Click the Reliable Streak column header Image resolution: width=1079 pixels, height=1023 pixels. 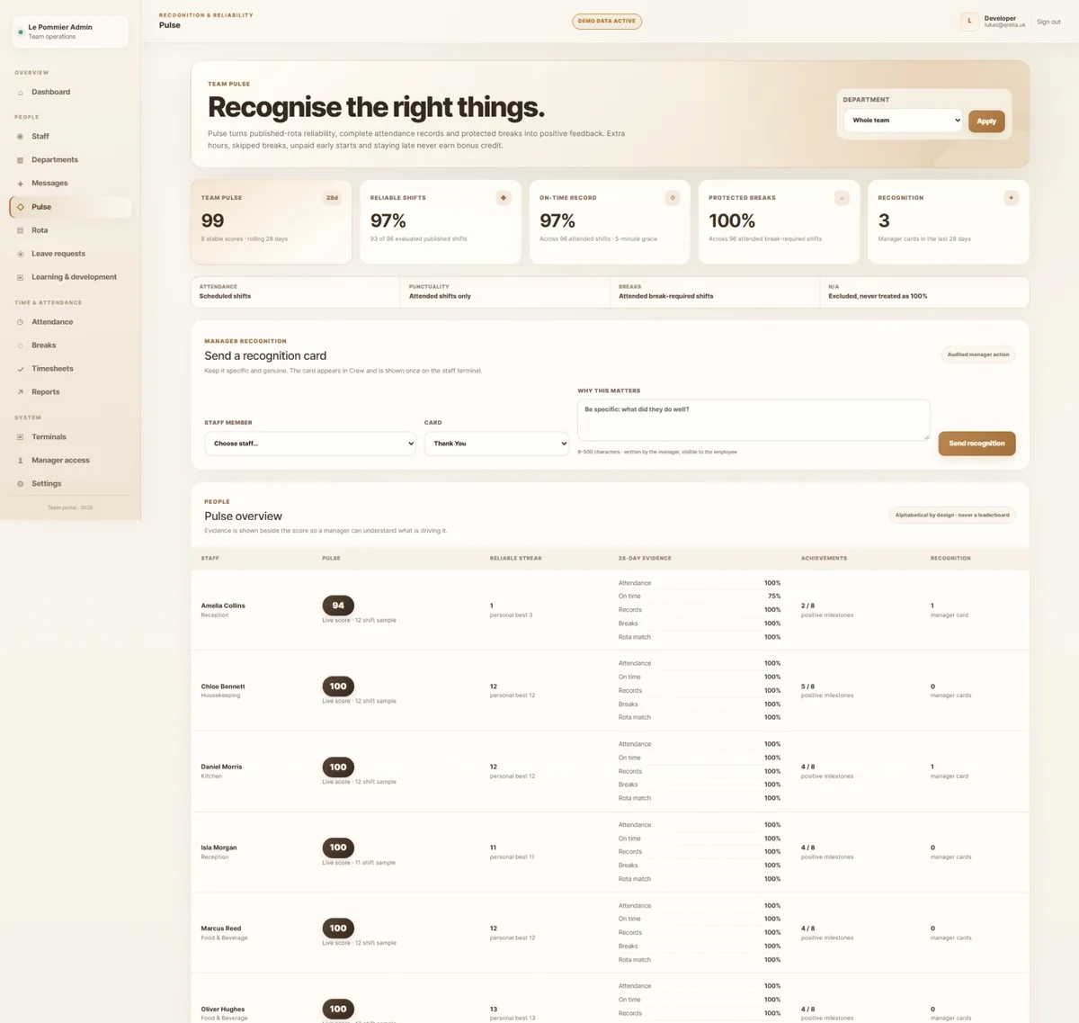(516, 559)
